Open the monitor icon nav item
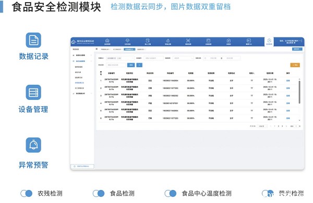 [248, 42]
